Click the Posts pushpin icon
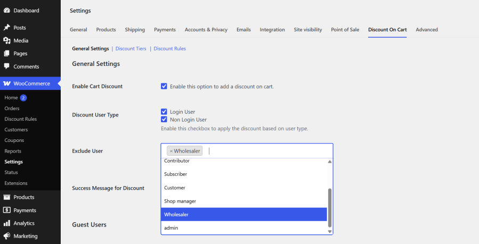 (x=7, y=28)
